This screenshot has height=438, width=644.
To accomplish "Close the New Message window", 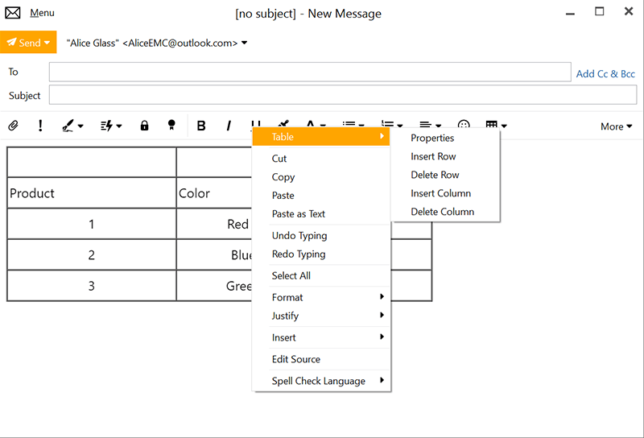I will click(629, 11).
